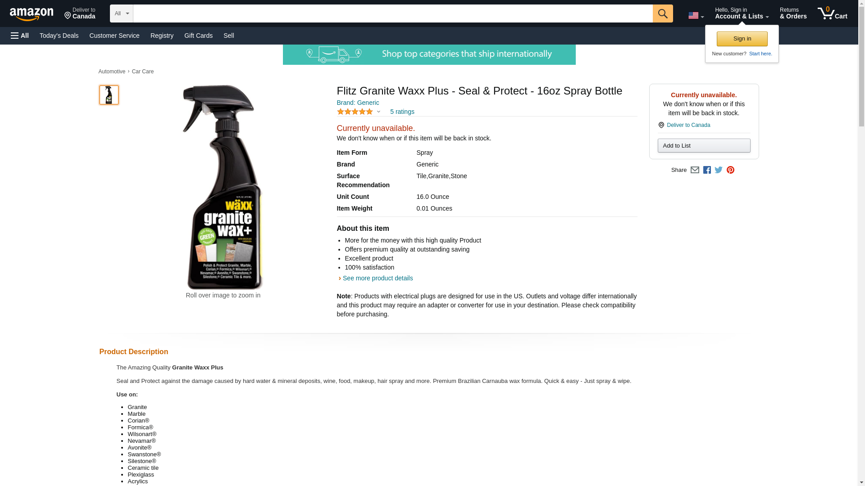Image resolution: width=865 pixels, height=486 pixels.
Task: Click the Amazon logo
Action: click(x=32, y=14)
